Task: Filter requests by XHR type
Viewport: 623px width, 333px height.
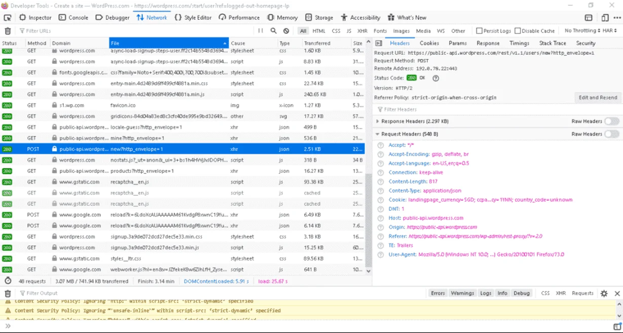Action: tap(362, 31)
